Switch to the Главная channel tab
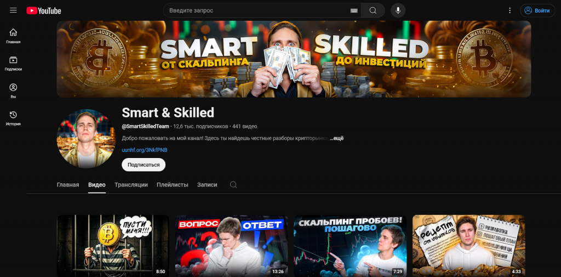The image size is (561, 277). point(67,185)
